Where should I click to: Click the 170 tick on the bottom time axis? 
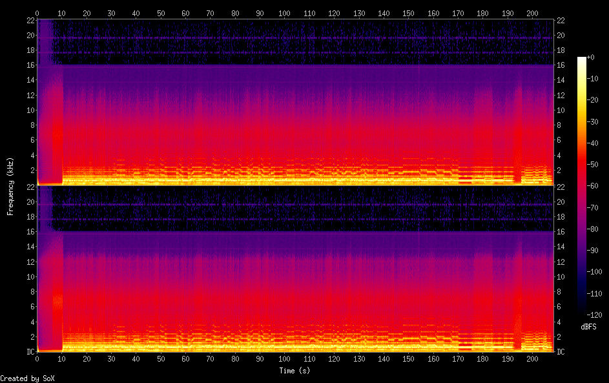click(x=458, y=358)
